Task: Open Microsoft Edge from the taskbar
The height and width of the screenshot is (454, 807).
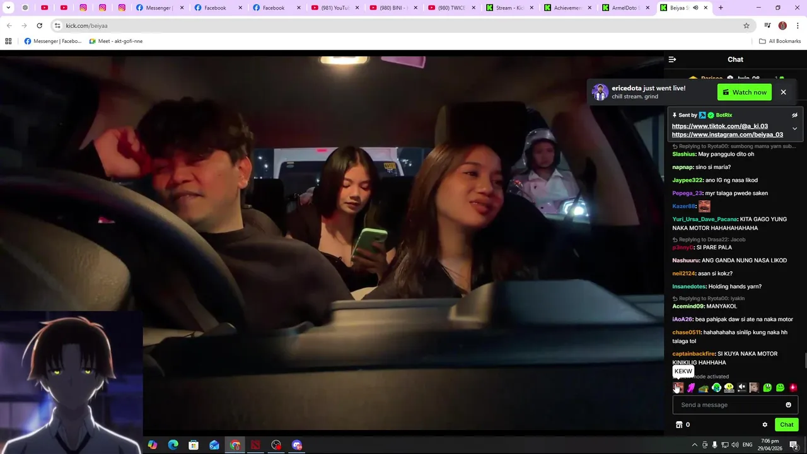Action: pyautogui.click(x=173, y=445)
